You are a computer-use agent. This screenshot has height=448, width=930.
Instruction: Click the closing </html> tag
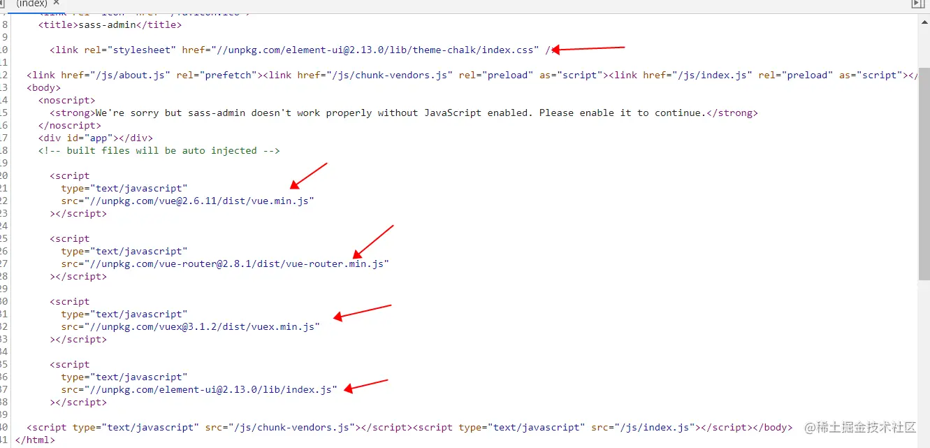pyautogui.click(x=35, y=440)
